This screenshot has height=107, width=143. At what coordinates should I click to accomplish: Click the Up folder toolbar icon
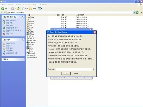(x=18, y=9)
